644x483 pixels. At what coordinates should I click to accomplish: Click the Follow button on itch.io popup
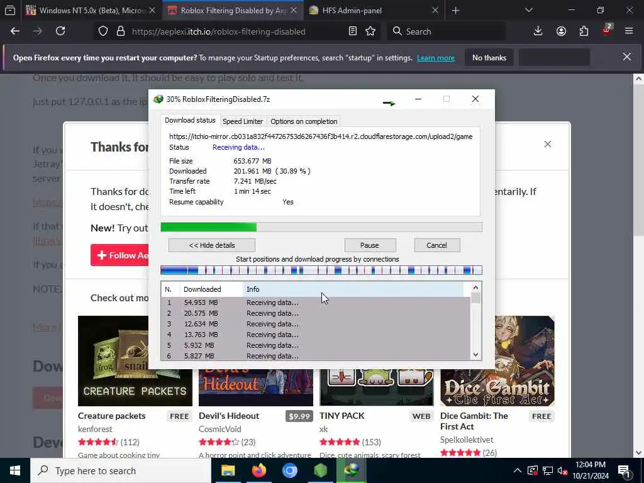coord(120,255)
